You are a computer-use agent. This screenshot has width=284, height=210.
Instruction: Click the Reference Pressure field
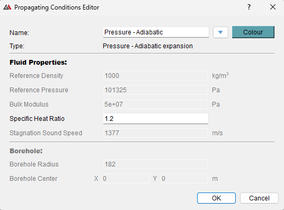156,90
